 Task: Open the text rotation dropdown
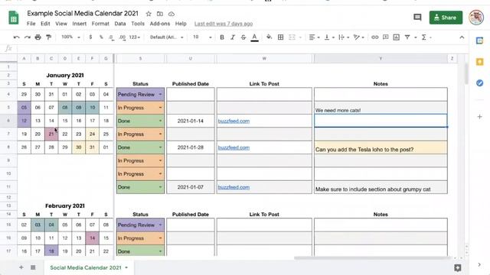[x=359, y=37]
